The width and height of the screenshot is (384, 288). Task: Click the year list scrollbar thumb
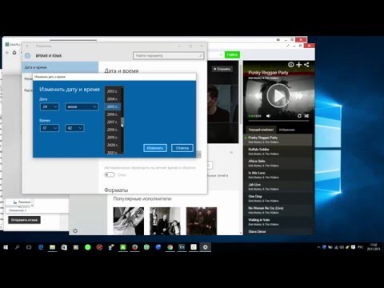(x=122, y=122)
